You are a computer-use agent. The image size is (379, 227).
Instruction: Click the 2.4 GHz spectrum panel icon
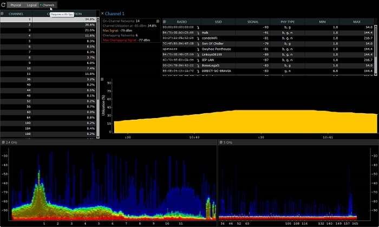click(x=3, y=142)
